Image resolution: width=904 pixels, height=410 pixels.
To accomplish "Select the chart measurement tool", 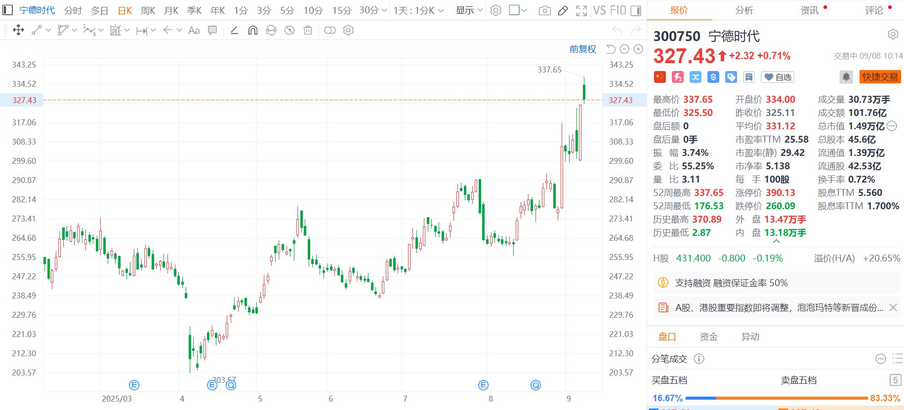I will point(116,30).
